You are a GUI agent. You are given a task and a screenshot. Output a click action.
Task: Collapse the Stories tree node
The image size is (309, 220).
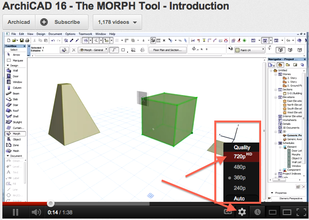tap(276, 74)
